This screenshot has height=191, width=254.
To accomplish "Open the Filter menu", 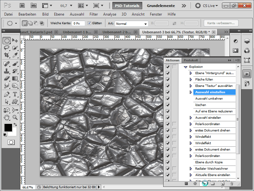I will 94,14.
